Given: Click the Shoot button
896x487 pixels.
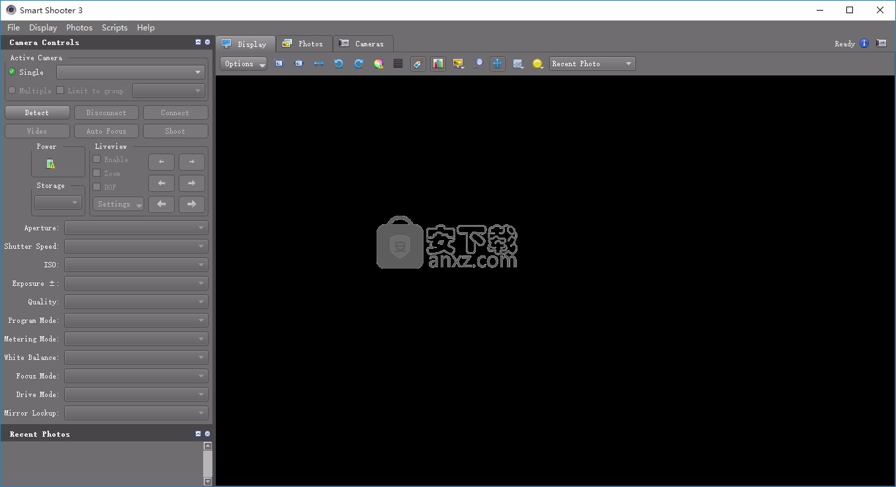Looking at the screenshot, I should pos(175,131).
